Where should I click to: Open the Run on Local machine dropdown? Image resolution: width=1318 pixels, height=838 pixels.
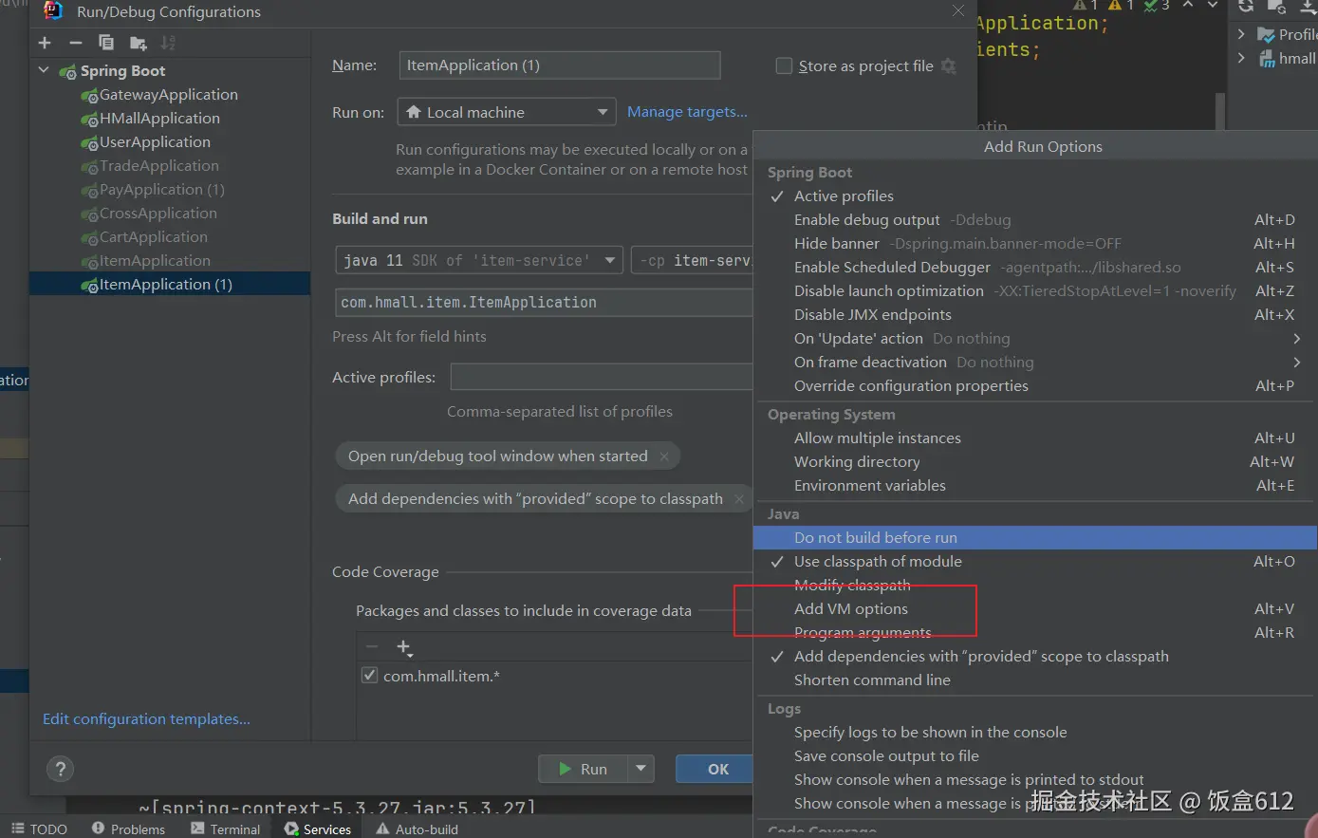pos(507,112)
